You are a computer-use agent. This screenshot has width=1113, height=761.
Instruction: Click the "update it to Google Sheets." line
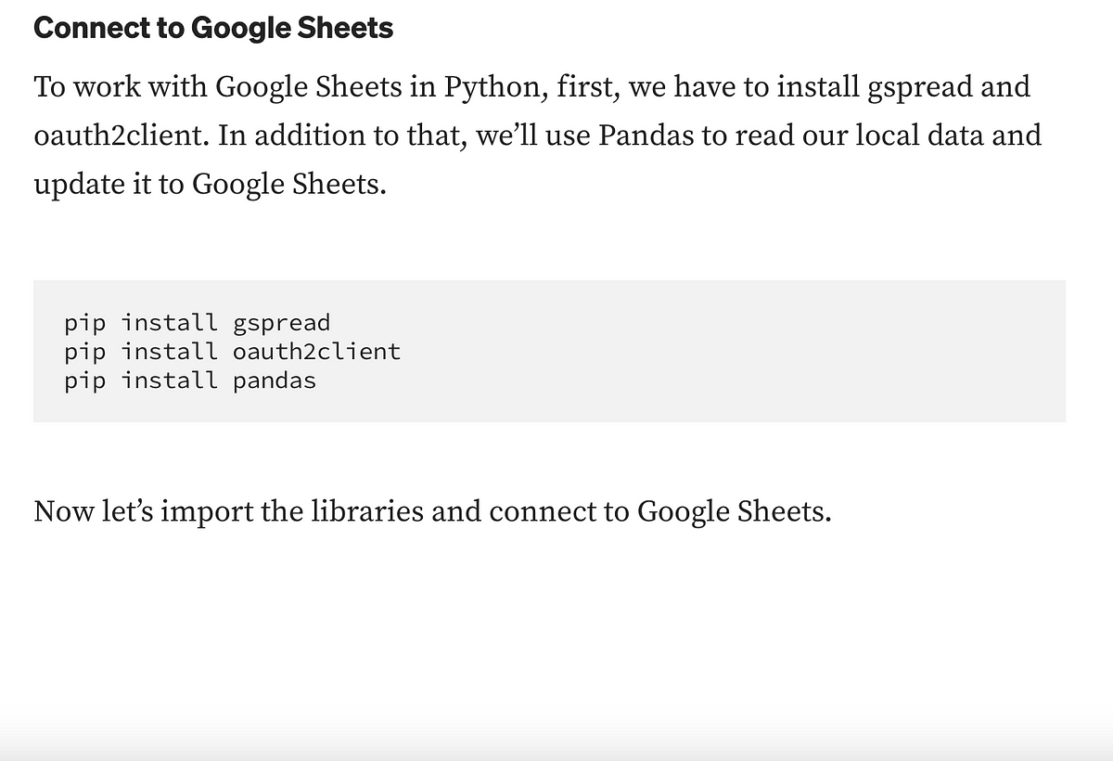tap(209, 185)
